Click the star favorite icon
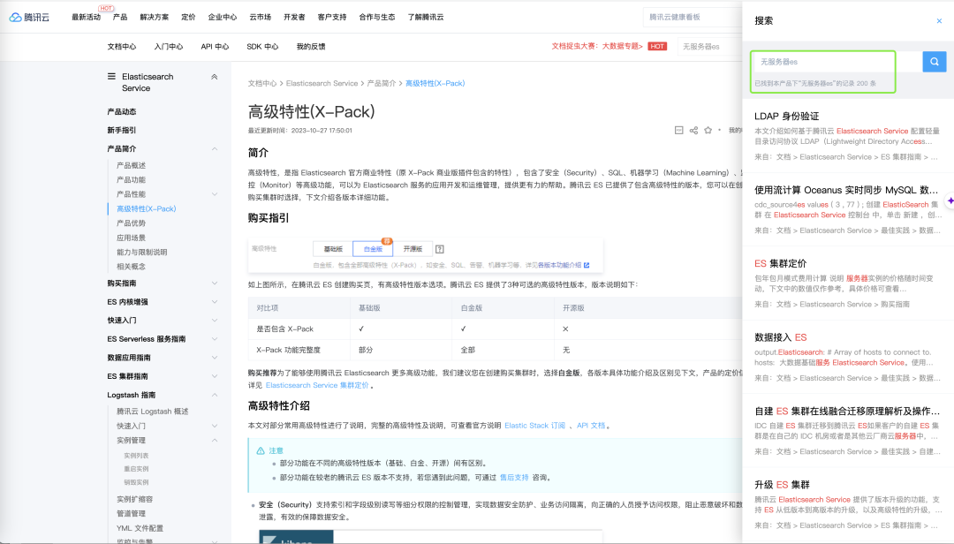The height and width of the screenshot is (544, 954). (708, 130)
